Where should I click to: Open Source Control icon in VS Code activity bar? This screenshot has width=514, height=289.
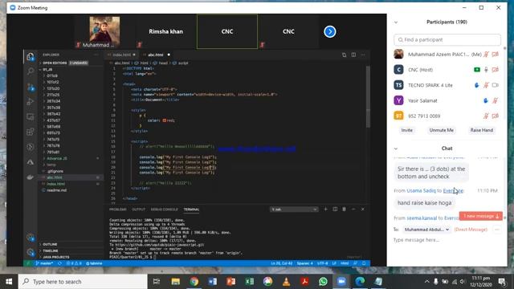[x=31, y=88]
